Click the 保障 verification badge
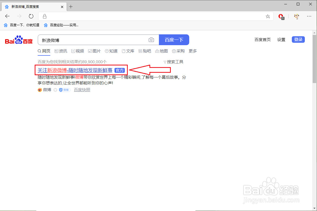Screen dimensions: 317x211 click(64, 90)
